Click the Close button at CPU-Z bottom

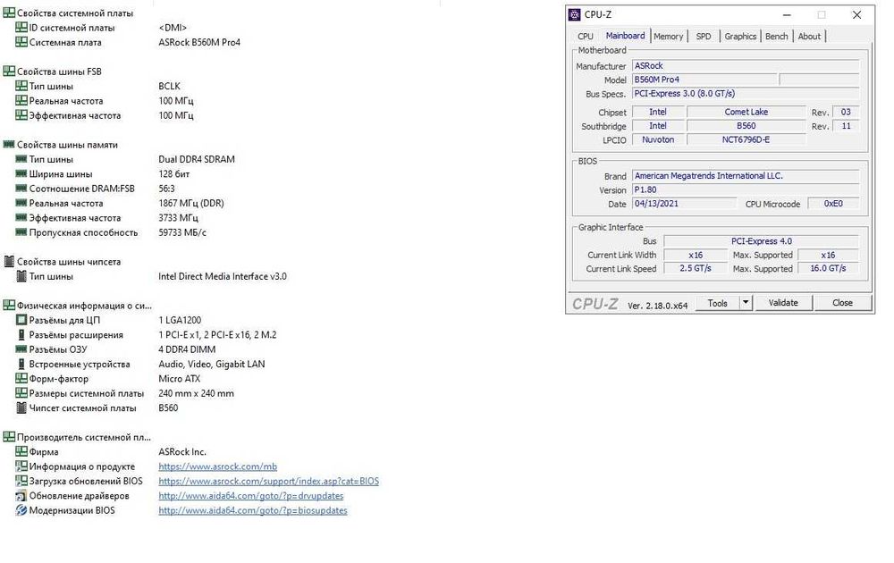(x=842, y=303)
